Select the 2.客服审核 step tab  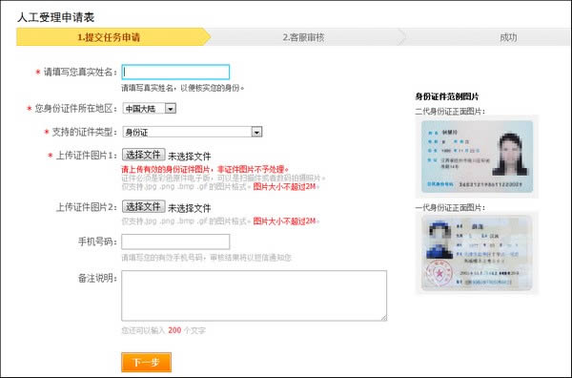(x=304, y=37)
